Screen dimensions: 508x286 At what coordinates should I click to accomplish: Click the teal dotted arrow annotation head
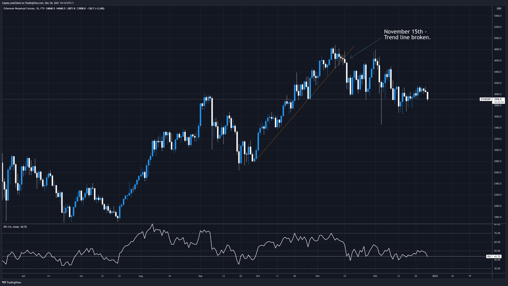351,57
